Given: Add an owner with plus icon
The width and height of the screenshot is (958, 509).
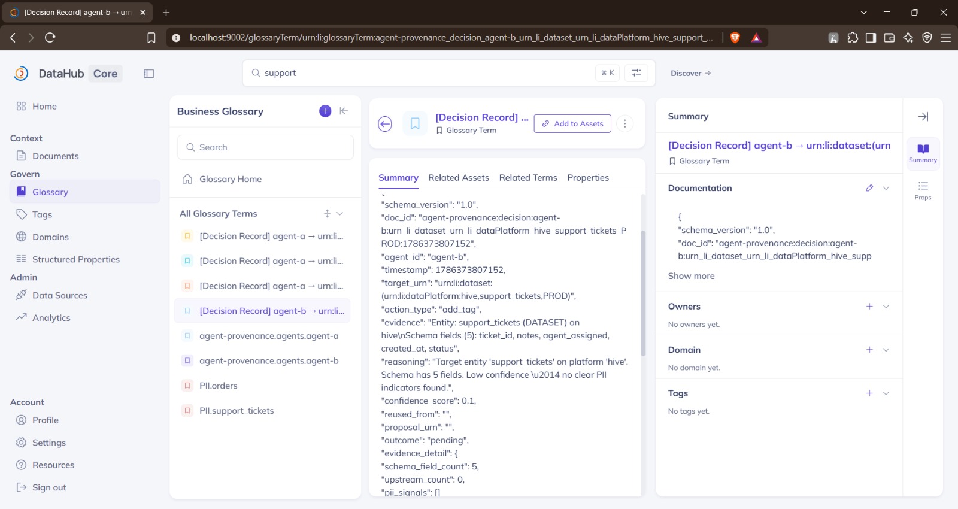Looking at the screenshot, I should coord(869,307).
